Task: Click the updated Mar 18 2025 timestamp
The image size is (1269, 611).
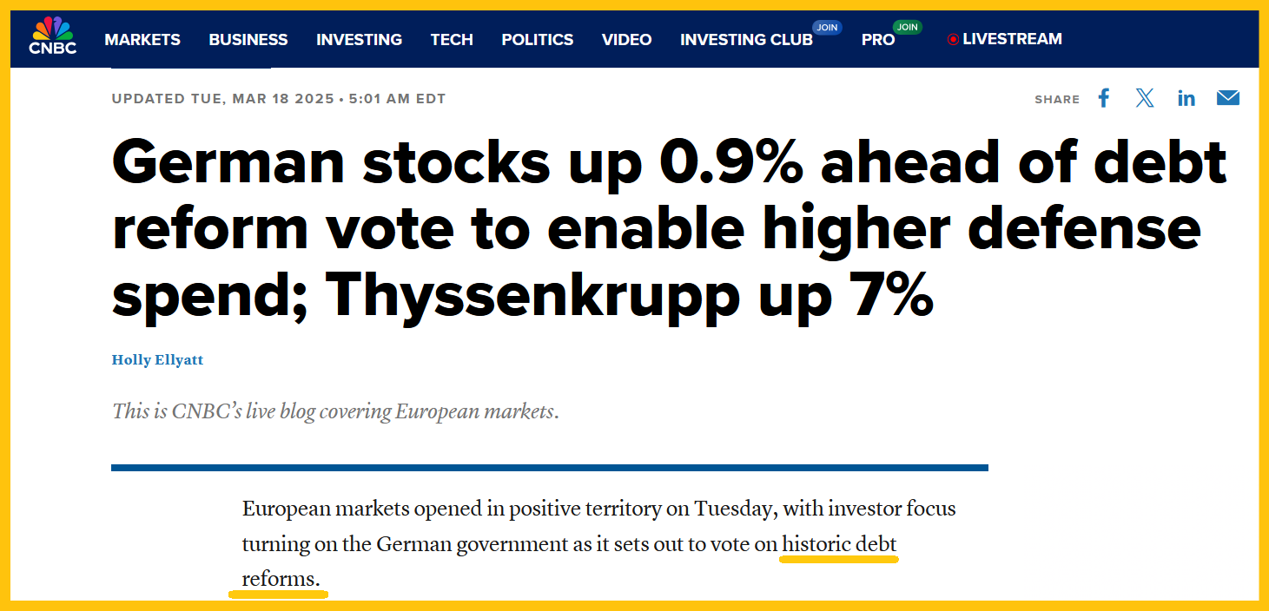Action: click(x=278, y=99)
